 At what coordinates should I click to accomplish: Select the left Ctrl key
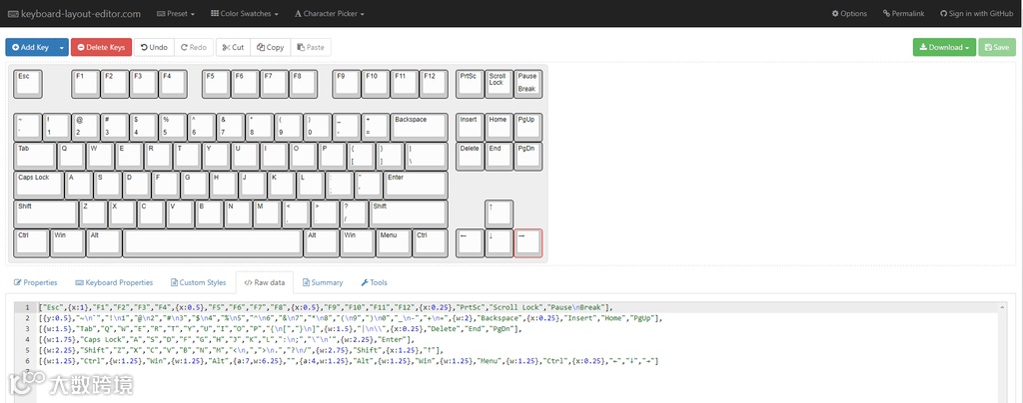click(x=31, y=242)
